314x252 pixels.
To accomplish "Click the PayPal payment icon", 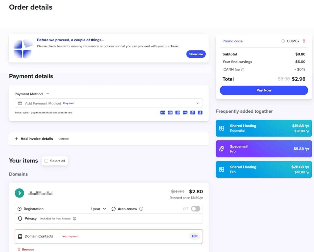I will click(193, 113).
